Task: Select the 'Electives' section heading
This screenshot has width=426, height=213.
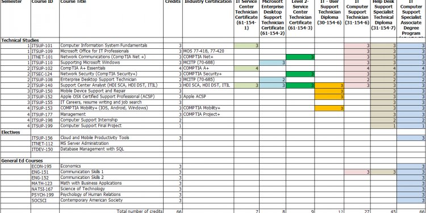Action: (11, 132)
